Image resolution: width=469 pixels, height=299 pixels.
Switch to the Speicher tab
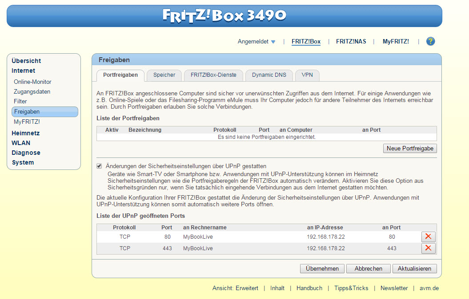tap(164, 75)
